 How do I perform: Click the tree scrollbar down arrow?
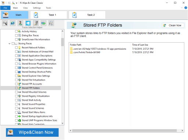[x=62, y=123]
